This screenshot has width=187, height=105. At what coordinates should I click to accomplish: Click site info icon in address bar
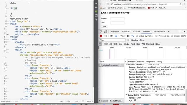tap(112, 4)
